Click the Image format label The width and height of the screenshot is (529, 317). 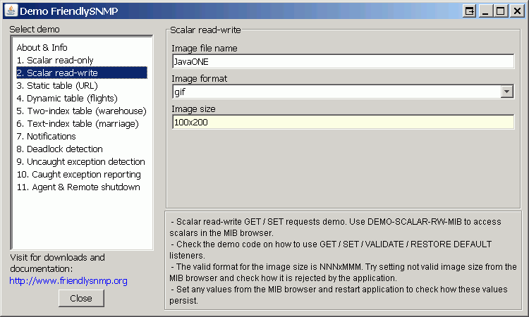point(200,79)
